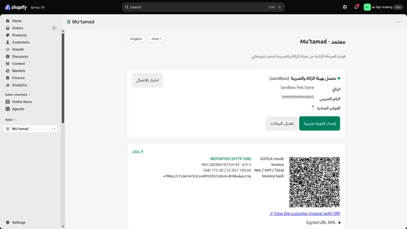Click the SAR 172.50 / 22.50 / 150.00 amounts
Screen dimensions: 407x229
[x=227, y=170]
